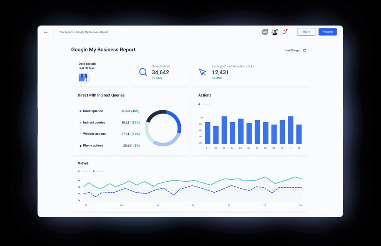Click the back arrow icon
The width and height of the screenshot is (381, 246).
pyautogui.click(x=46, y=32)
